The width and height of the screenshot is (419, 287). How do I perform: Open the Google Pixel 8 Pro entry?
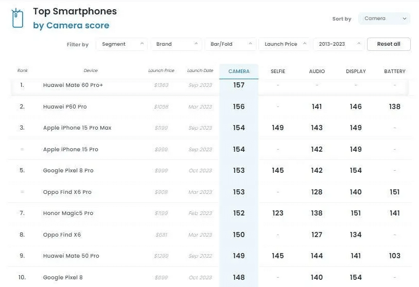[68, 170]
